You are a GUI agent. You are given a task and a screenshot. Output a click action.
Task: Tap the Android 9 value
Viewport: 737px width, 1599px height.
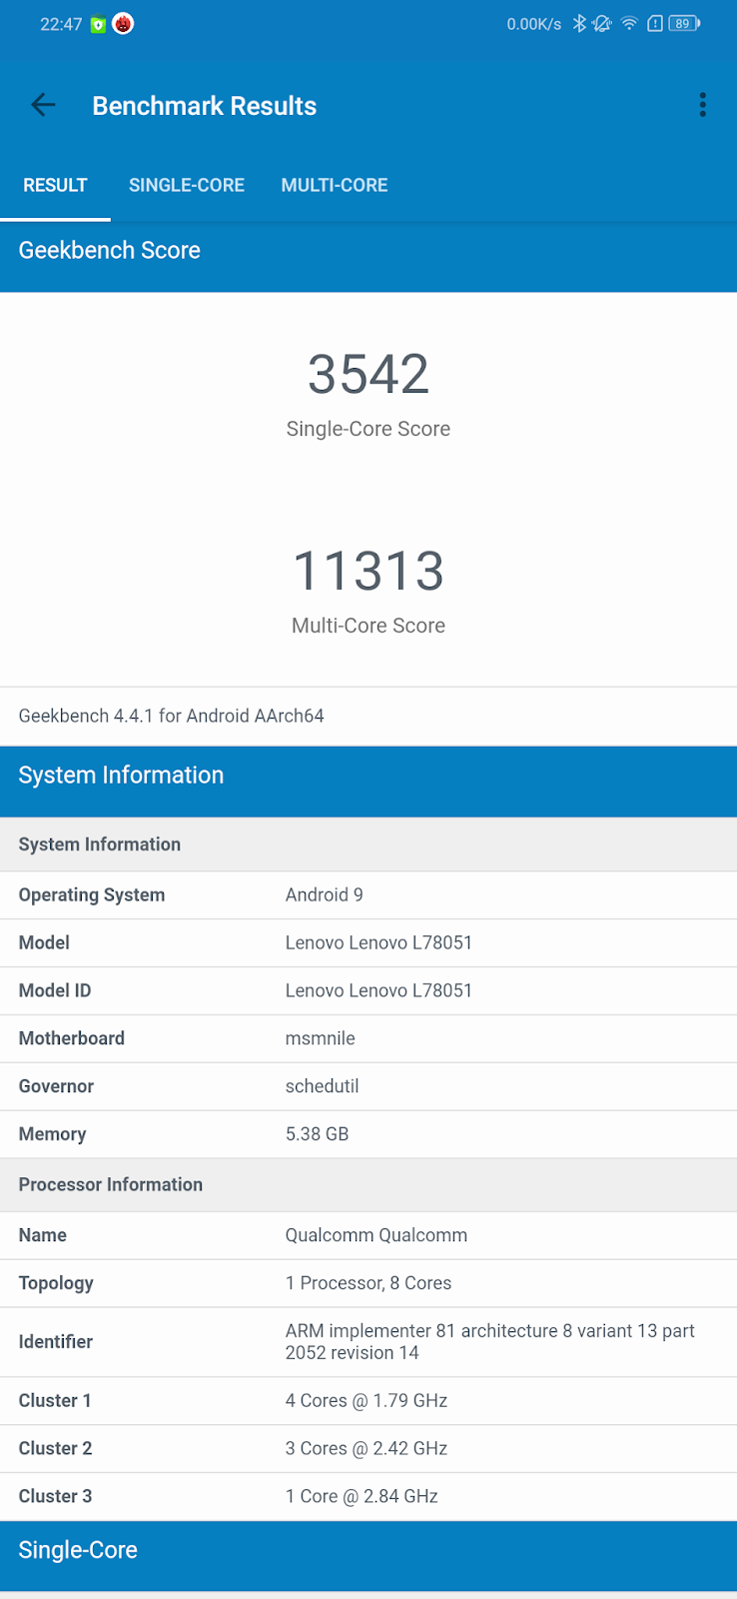[x=325, y=895]
